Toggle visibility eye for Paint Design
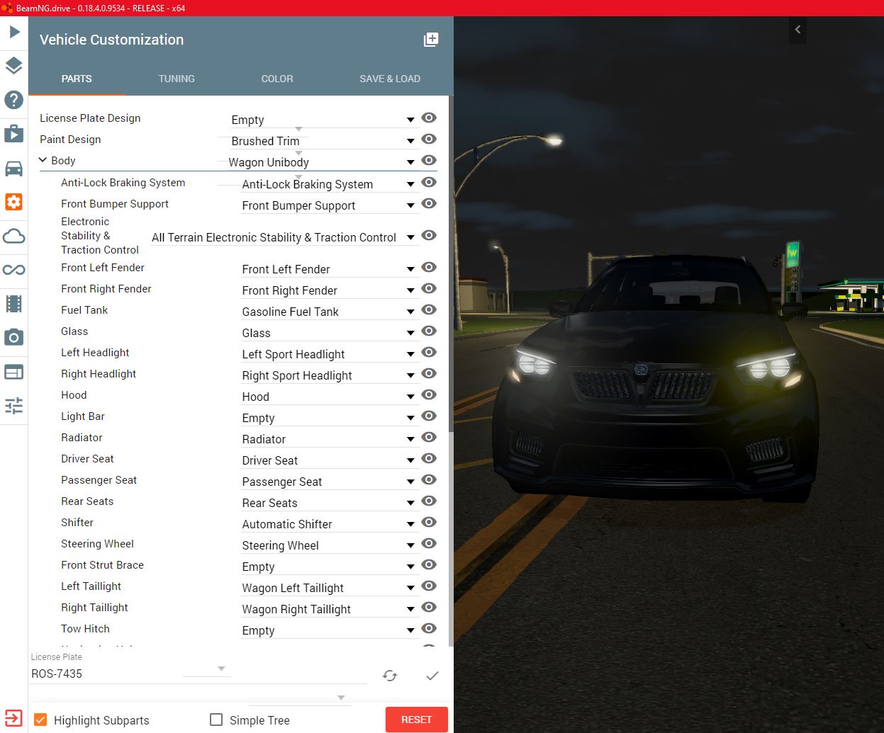This screenshot has width=884, height=733. pyautogui.click(x=429, y=140)
